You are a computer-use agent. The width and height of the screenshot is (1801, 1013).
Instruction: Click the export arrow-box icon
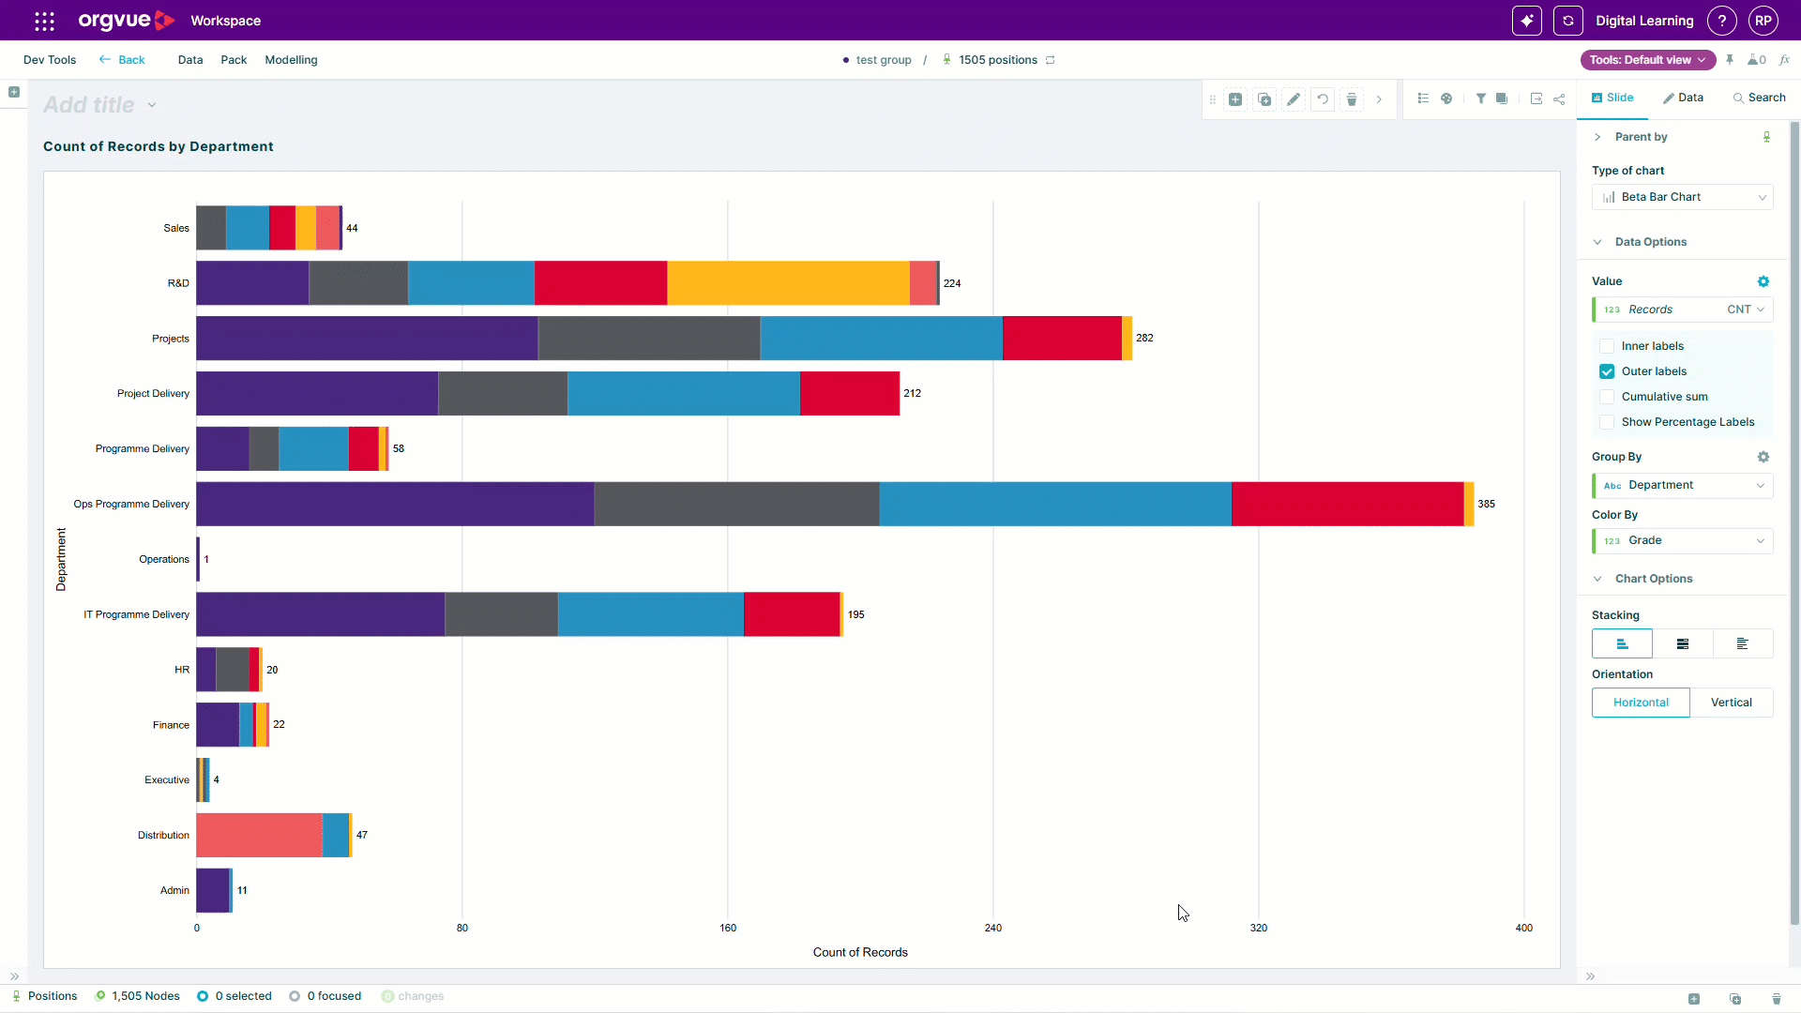(1536, 98)
